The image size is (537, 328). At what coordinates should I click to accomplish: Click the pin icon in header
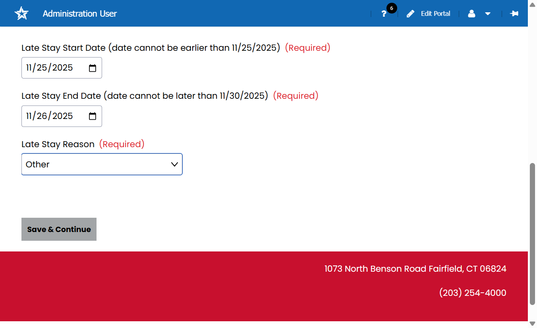(x=514, y=13)
